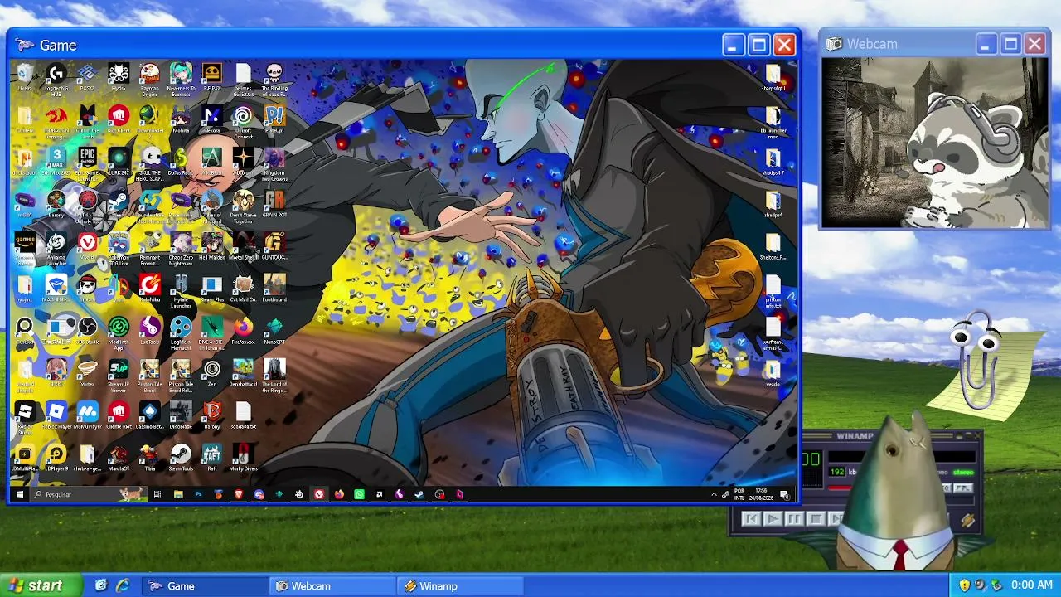Open the Roblox Studio desktop shortcut

click(25, 417)
